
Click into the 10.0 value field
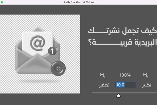[126, 85]
